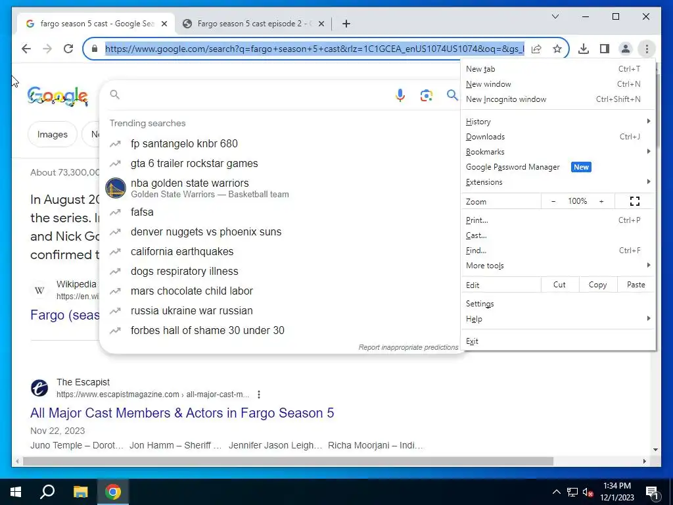Open taskbar search magnifier
The image size is (673, 505).
[x=47, y=492]
